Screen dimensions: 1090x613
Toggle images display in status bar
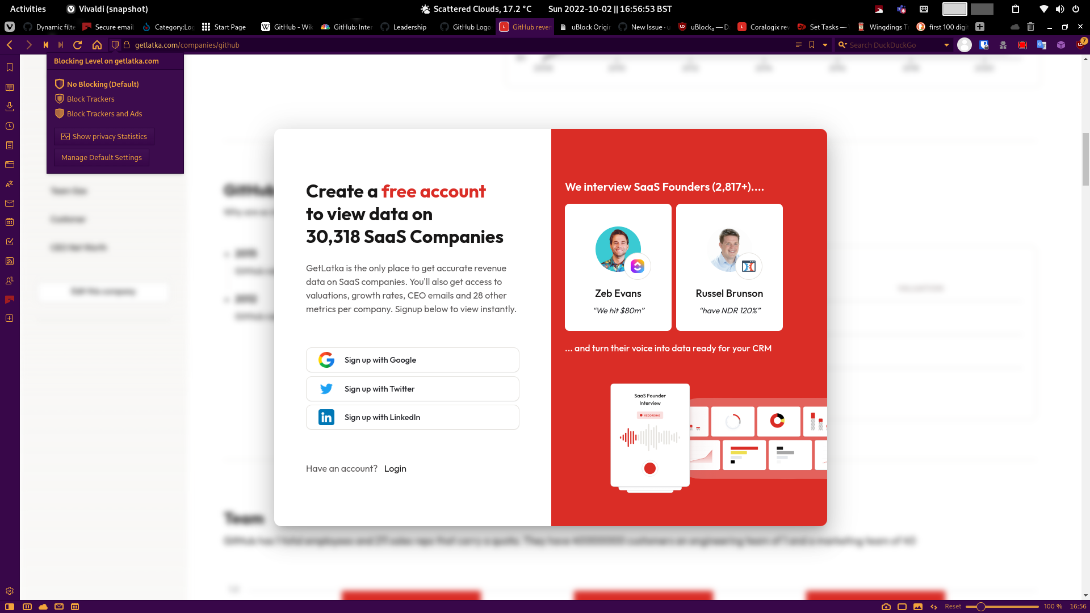(918, 607)
